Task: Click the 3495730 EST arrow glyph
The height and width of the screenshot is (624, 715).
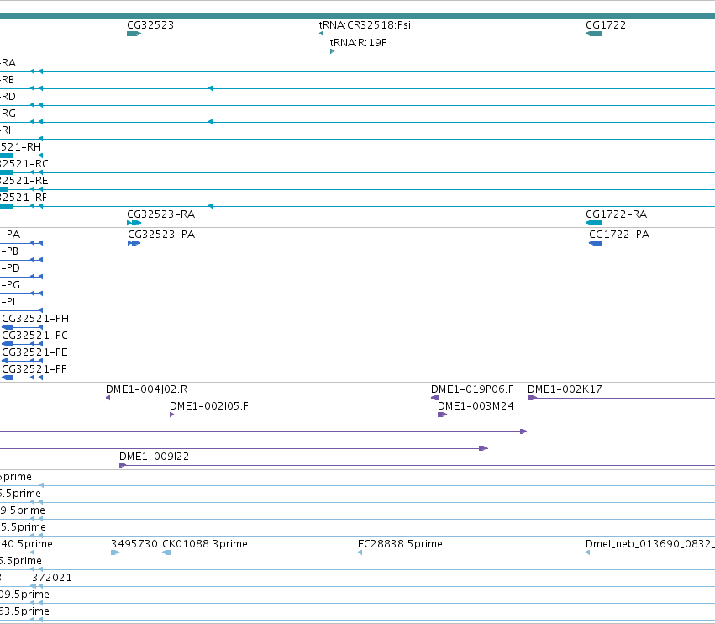Action: [x=115, y=553]
